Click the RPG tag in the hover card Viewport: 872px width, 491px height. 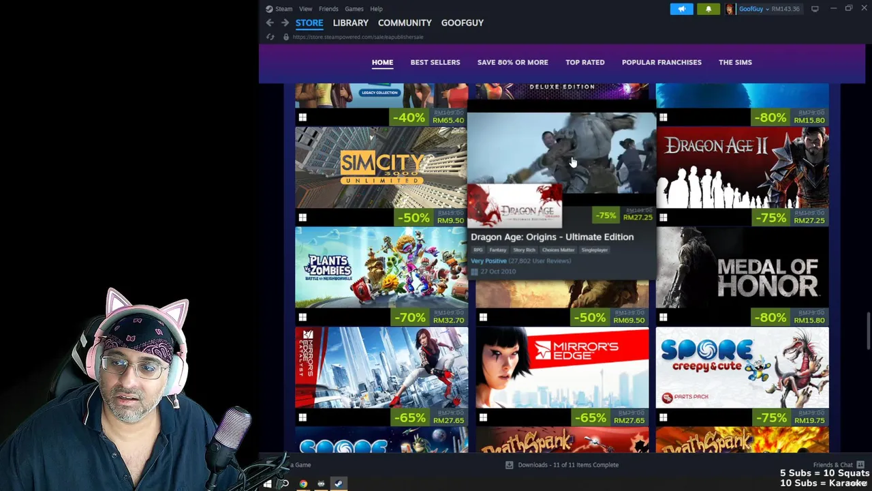[x=478, y=250]
